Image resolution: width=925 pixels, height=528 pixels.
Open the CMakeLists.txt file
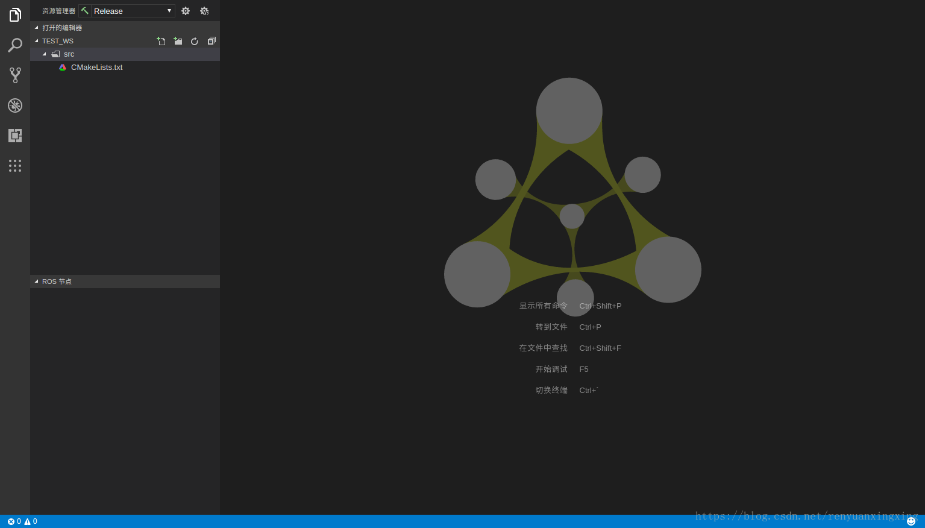(x=125, y=68)
